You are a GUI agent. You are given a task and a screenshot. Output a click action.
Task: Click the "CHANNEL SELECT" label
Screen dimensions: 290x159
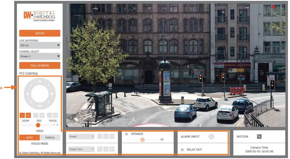tap(29, 51)
